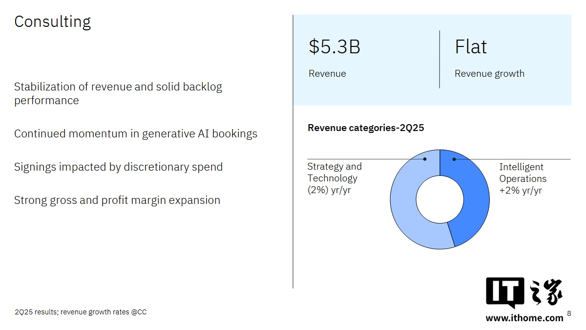The image size is (586, 330).
Task: Click the Flat revenue growth figure
Action: 471,47
